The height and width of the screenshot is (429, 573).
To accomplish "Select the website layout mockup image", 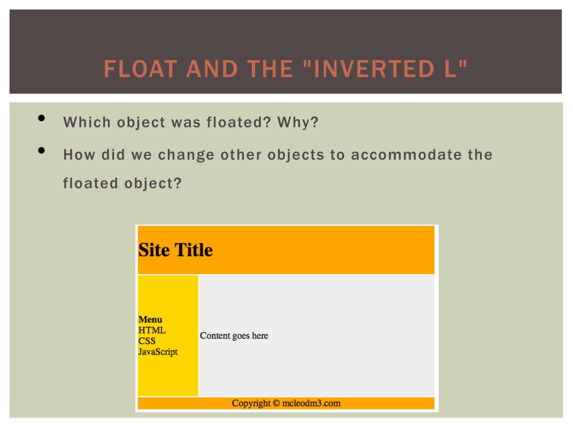I will (287, 318).
